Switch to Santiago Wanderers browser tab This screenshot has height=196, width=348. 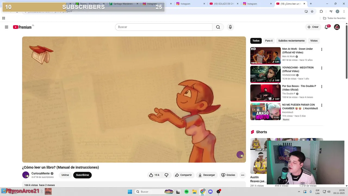tap(123, 4)
